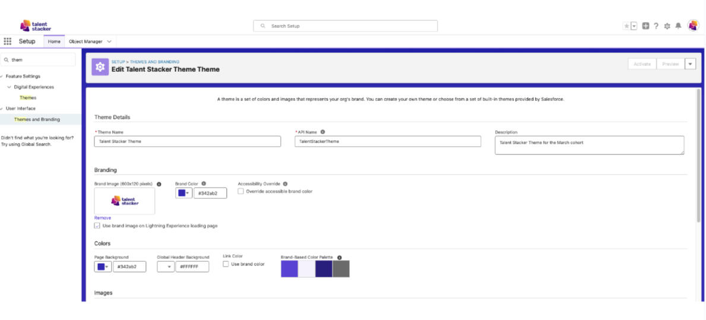Click the favorites star icon

click(x=626, y=26)
